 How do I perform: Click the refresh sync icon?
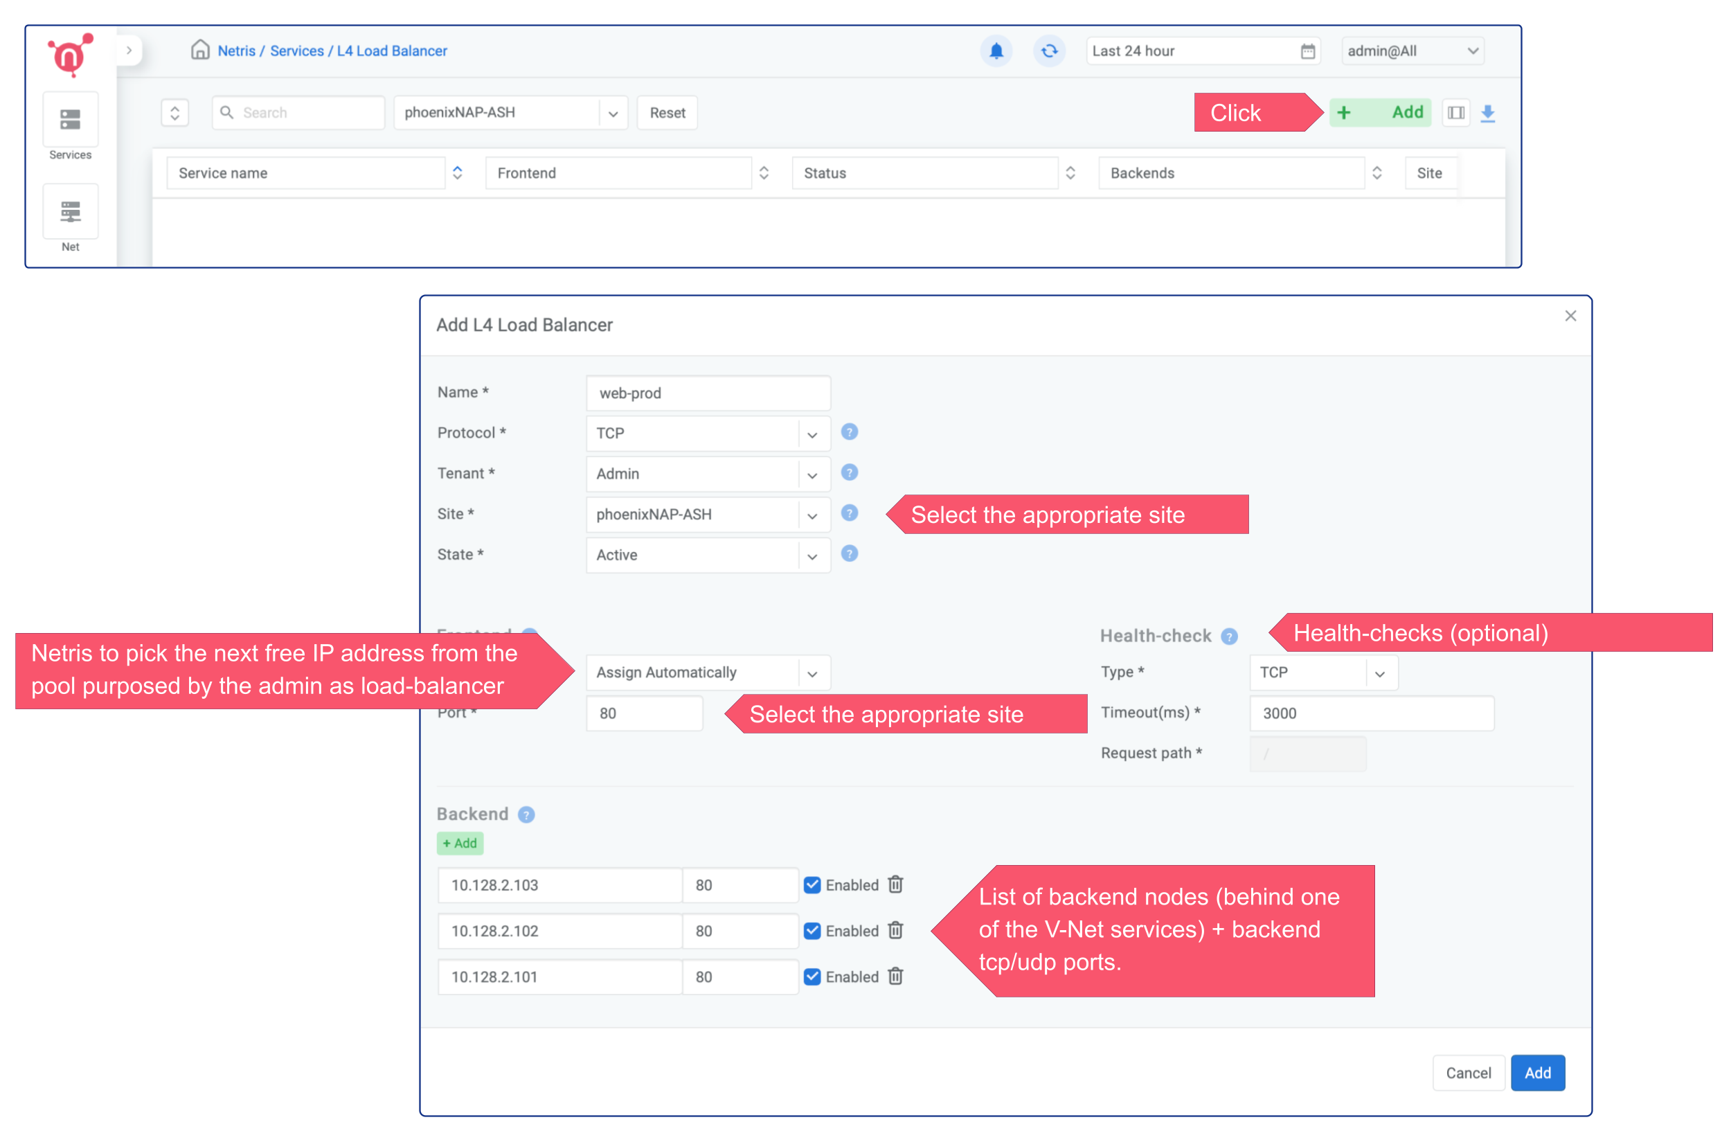click(1049, 51)
